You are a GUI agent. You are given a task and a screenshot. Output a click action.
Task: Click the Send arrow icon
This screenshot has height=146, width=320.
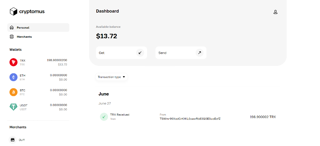click(199, 53)
